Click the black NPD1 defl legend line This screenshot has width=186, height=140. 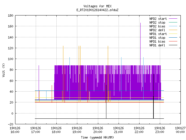(173, 45)
